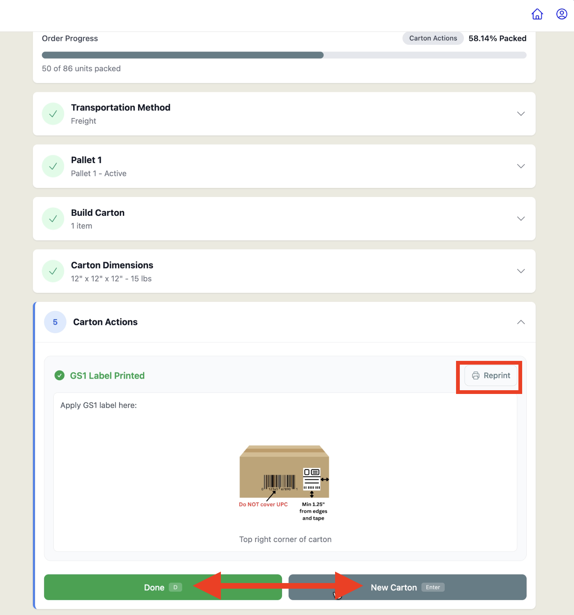Viewport: 574px width, 615px height.
Task: Expand the Carton Dimensions section chevron
Action: [521, 271]
